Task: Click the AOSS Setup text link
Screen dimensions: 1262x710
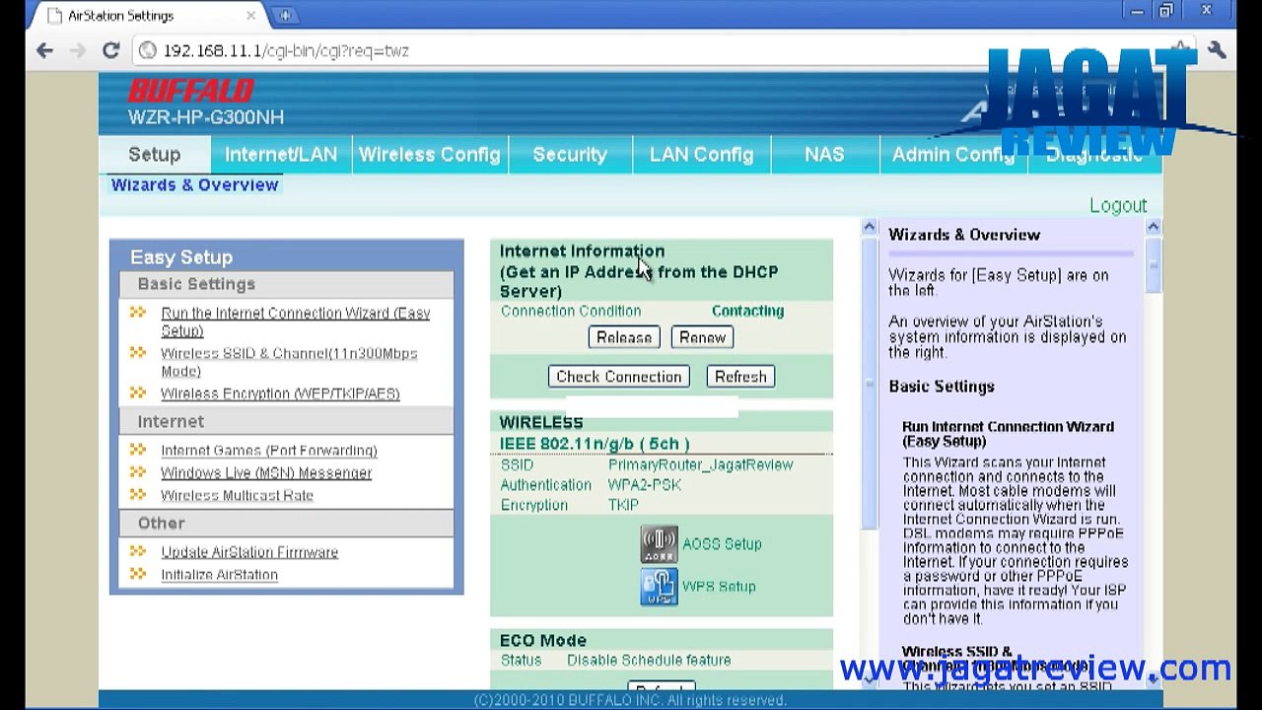Action: 722,544
